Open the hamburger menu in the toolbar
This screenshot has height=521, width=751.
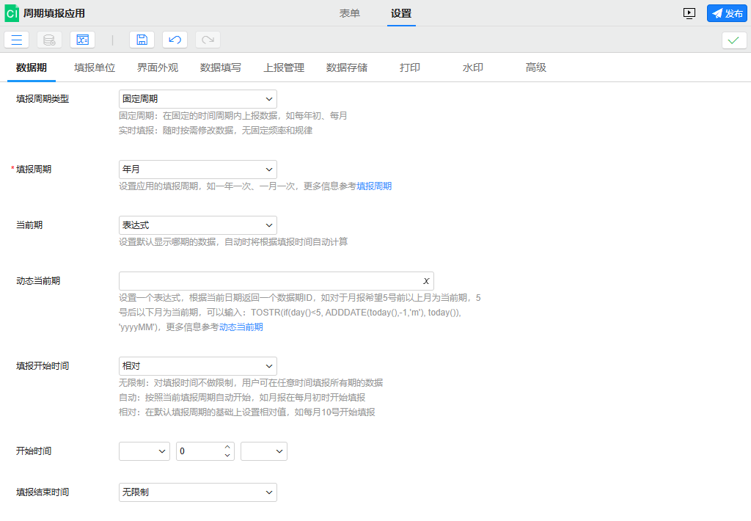16,40
